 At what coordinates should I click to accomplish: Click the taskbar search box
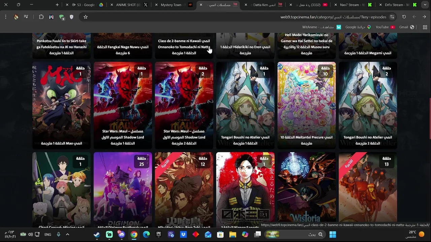pos(295,234)
